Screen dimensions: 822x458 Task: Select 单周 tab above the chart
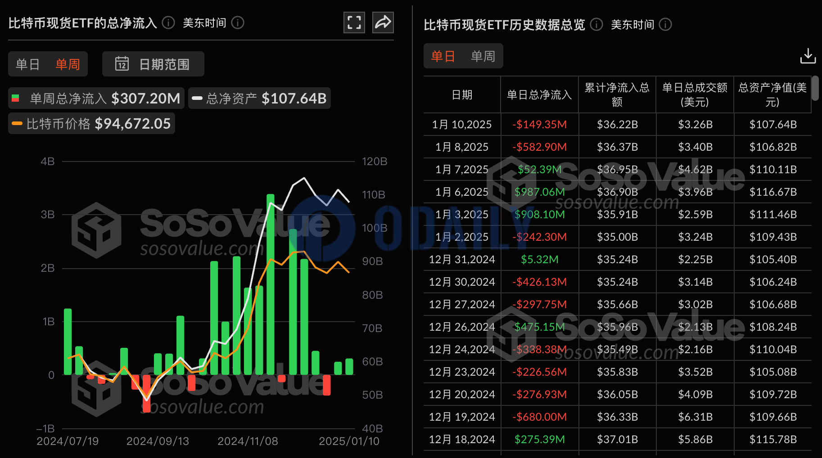pyautogui.click(x=68, y=64)
